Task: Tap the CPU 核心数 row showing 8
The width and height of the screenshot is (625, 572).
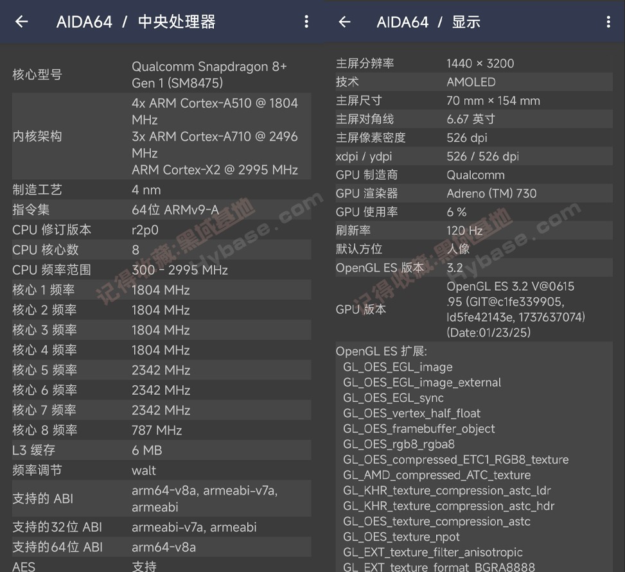Action: click(154, 250)
